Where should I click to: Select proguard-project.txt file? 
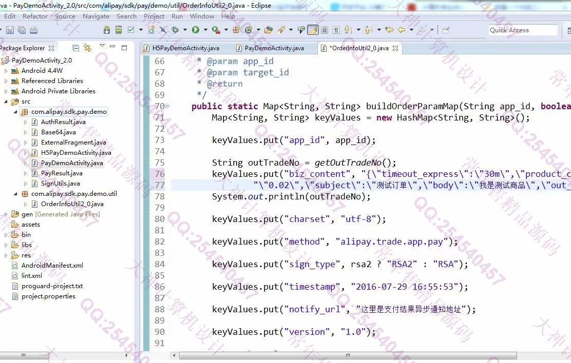point(52,286)
